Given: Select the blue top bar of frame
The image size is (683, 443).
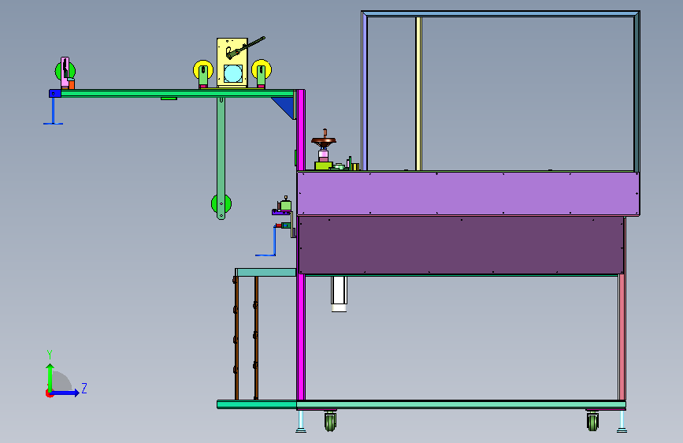Looking at the screenshot, I should coord(500,14).
